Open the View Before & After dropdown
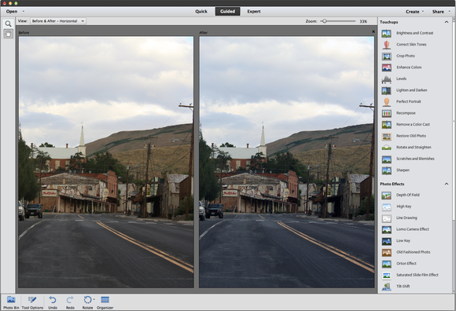 [x=58, y=21]
